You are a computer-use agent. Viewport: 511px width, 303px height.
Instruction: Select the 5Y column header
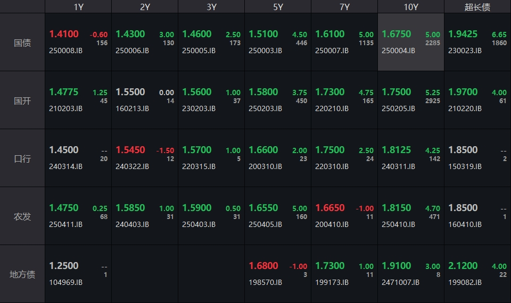[x=278, y=7]
